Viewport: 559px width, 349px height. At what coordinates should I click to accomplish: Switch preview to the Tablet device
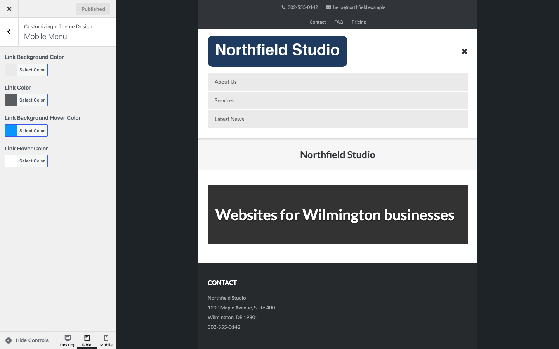87,340
